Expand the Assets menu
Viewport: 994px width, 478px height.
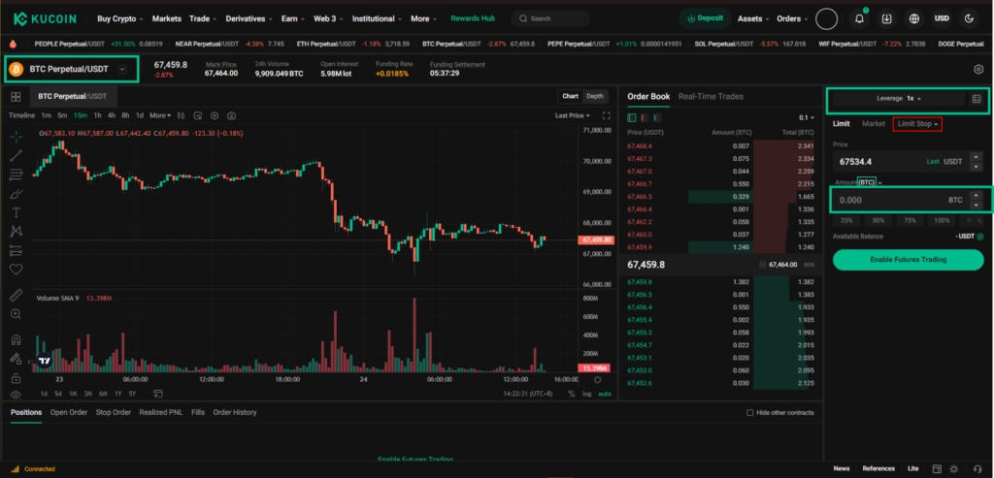pos(753,19)
